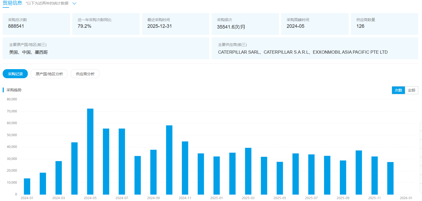Viewport: 422px width, 201px height.
Task: Toggle the chart to 次数 view
Action: [x=398, y=90]
